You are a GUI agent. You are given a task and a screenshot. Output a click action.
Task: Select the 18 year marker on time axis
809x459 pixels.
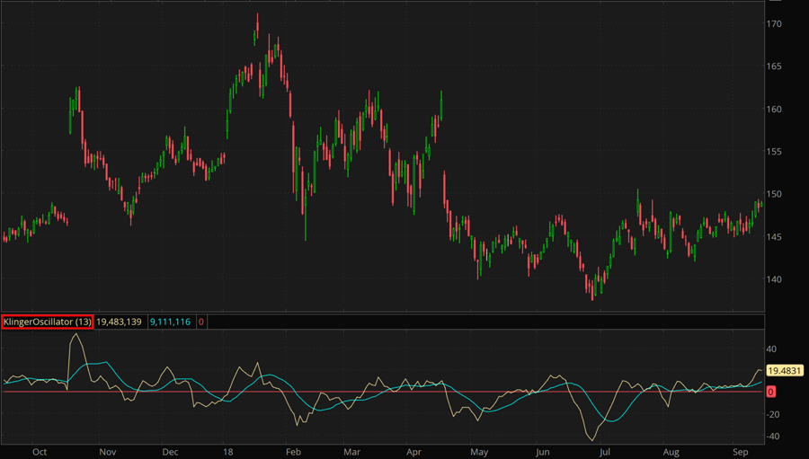229,452
